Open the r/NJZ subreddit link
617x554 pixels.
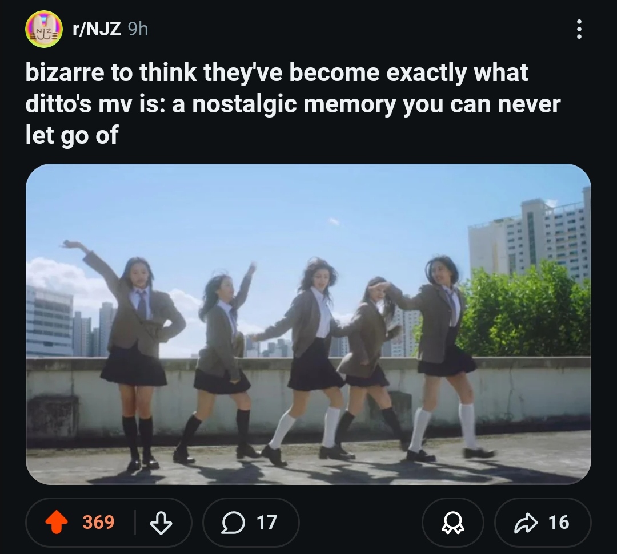tap(97, 29)
